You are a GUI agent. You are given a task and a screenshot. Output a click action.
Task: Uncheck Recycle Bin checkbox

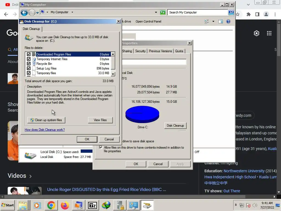29,63
